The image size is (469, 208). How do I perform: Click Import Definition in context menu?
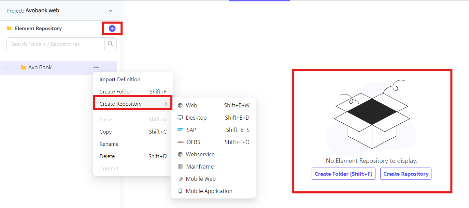pos(120,80)
